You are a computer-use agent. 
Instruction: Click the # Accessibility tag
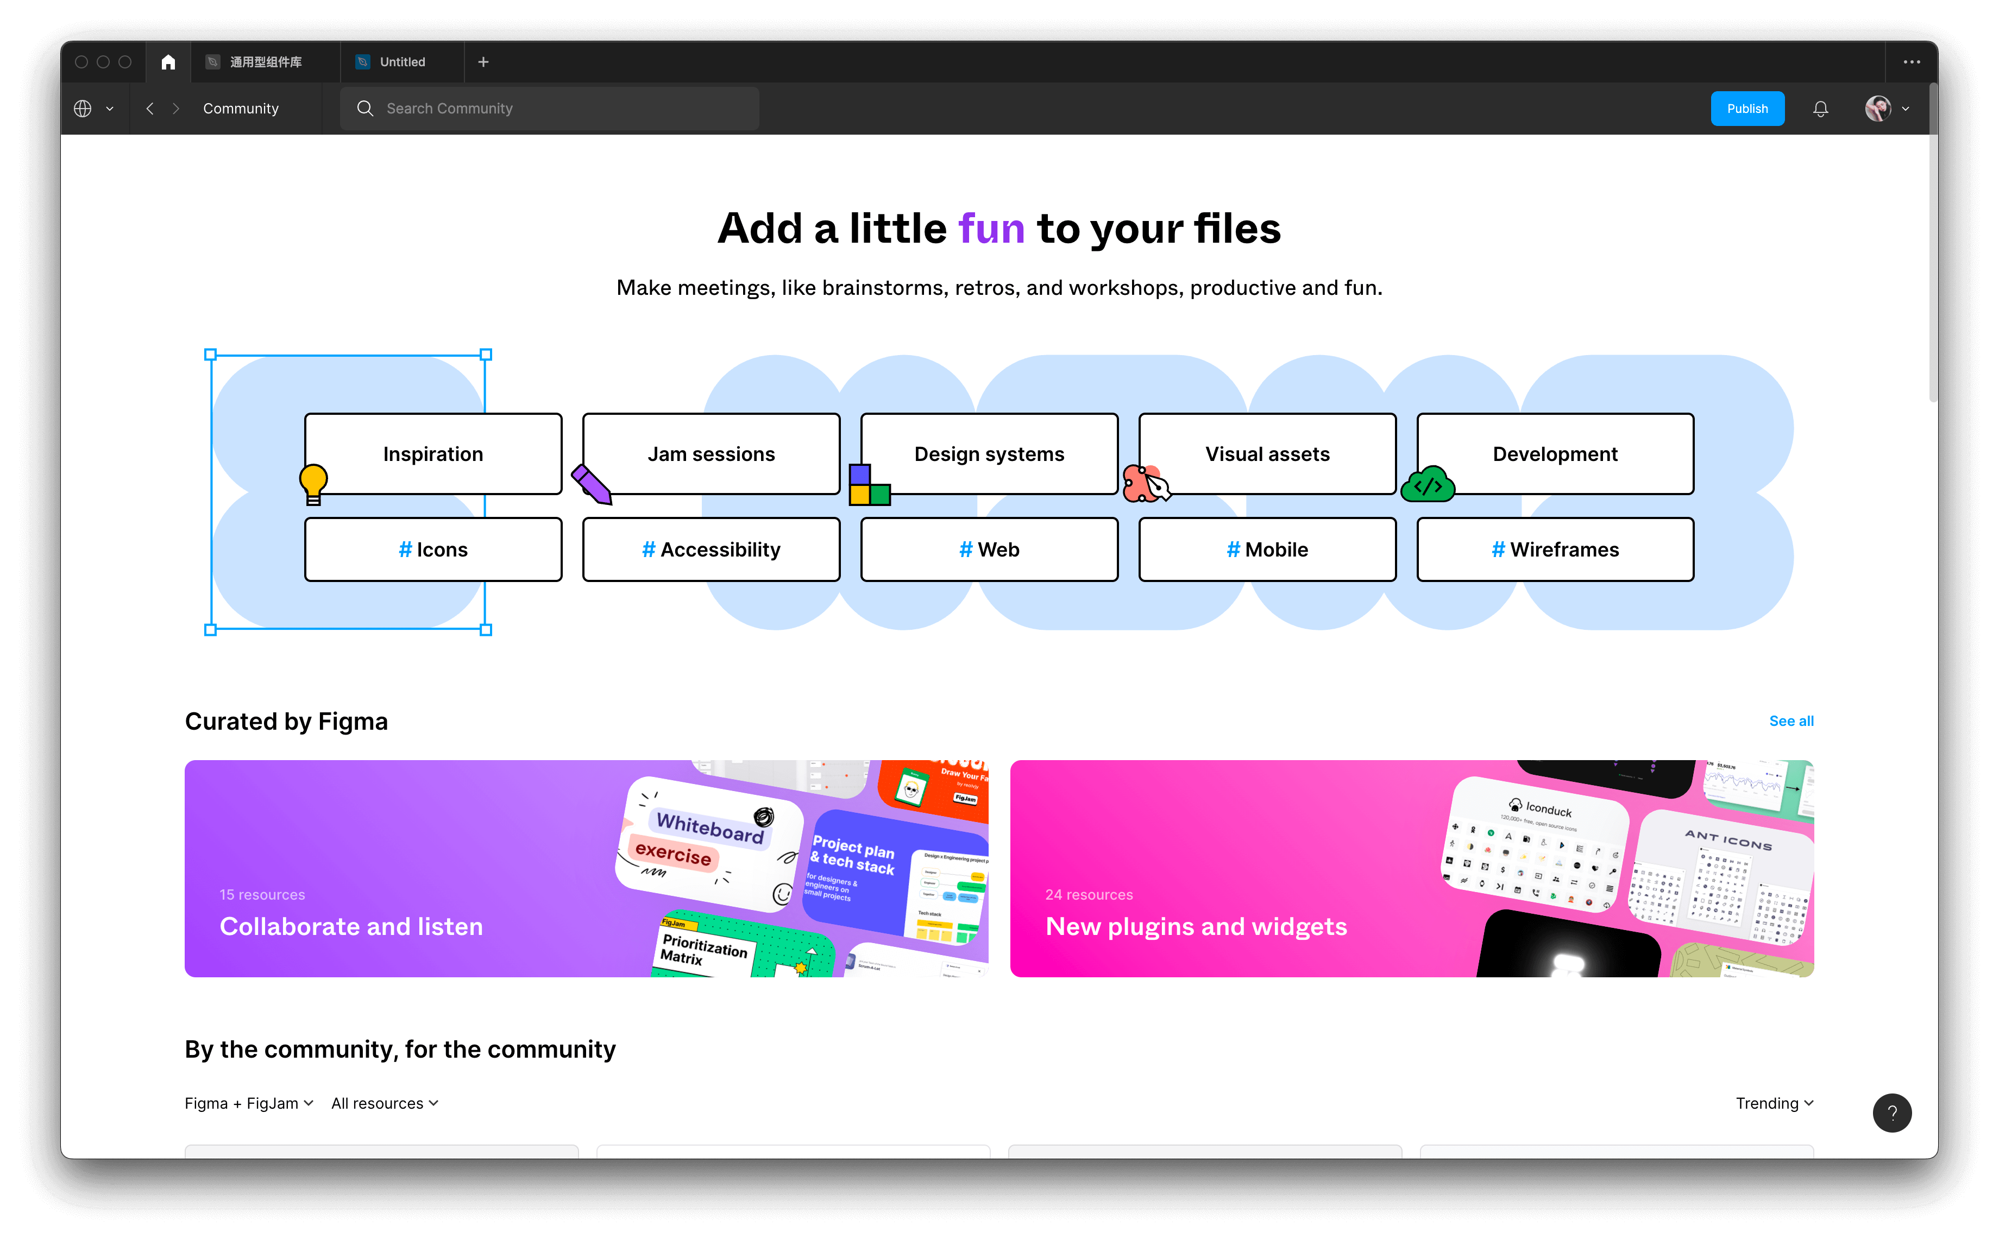tap(711, 550)
